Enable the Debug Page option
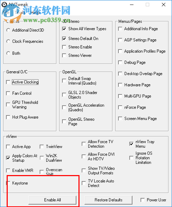172x207 pixels. pos(120,62)
